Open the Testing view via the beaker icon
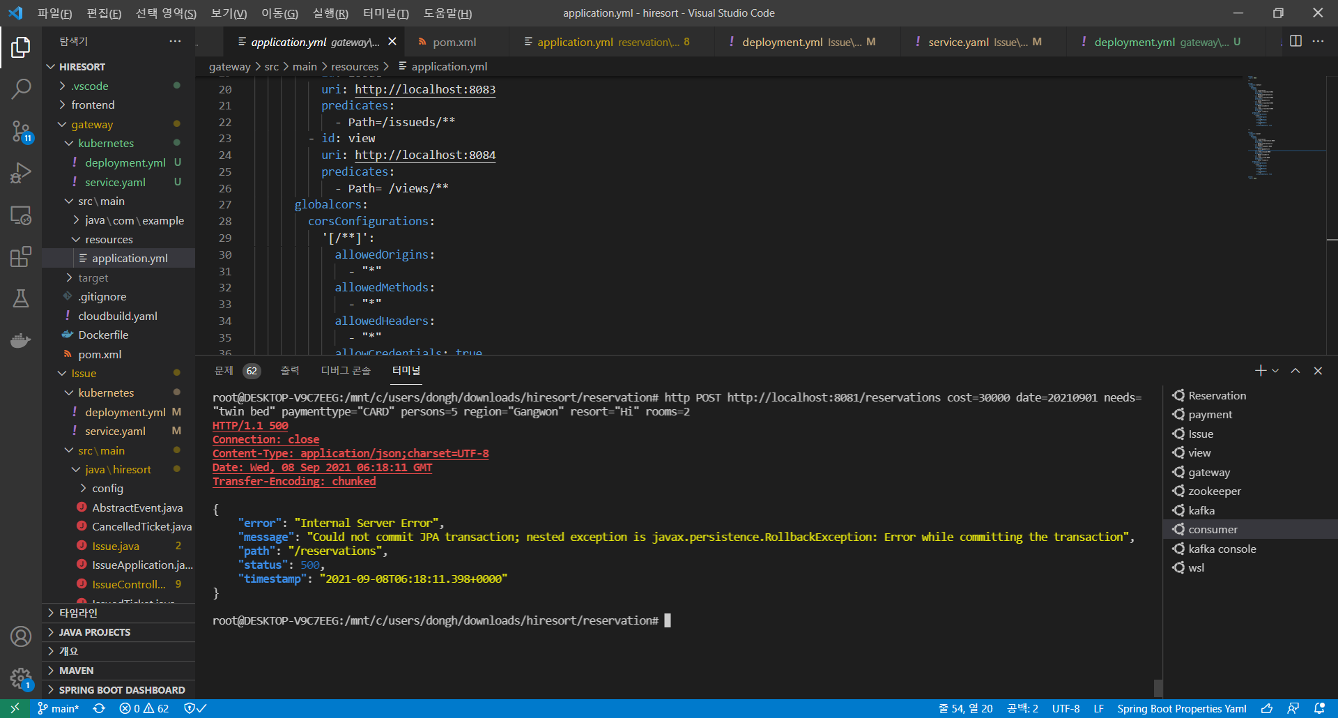 pyautogui.click(x=21, y=298)
